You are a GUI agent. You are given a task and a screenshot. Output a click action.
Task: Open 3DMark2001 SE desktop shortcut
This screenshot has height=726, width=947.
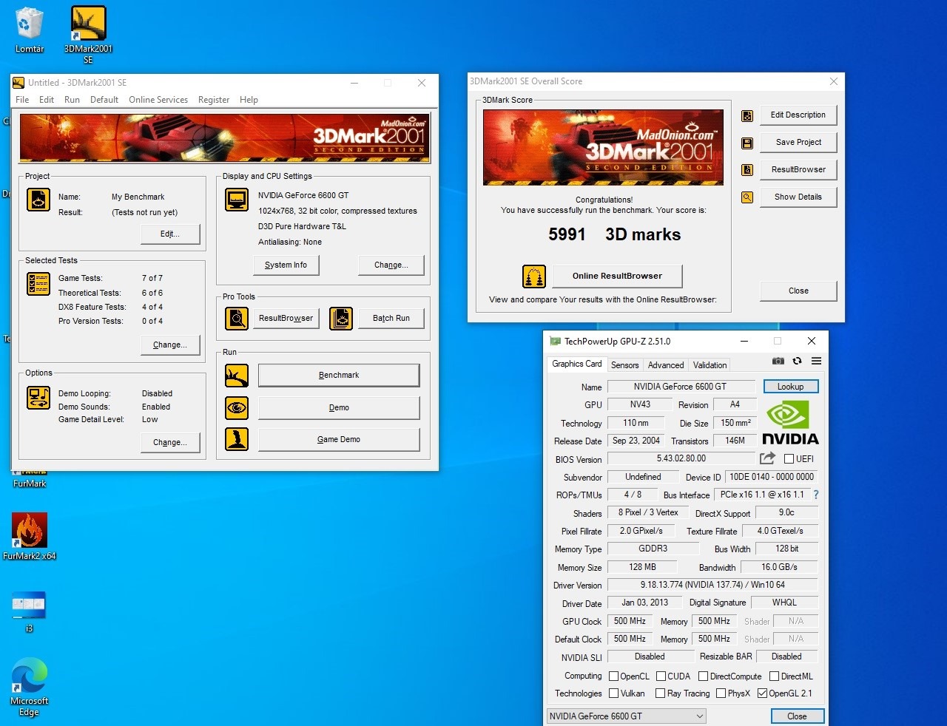pos(88,34)
